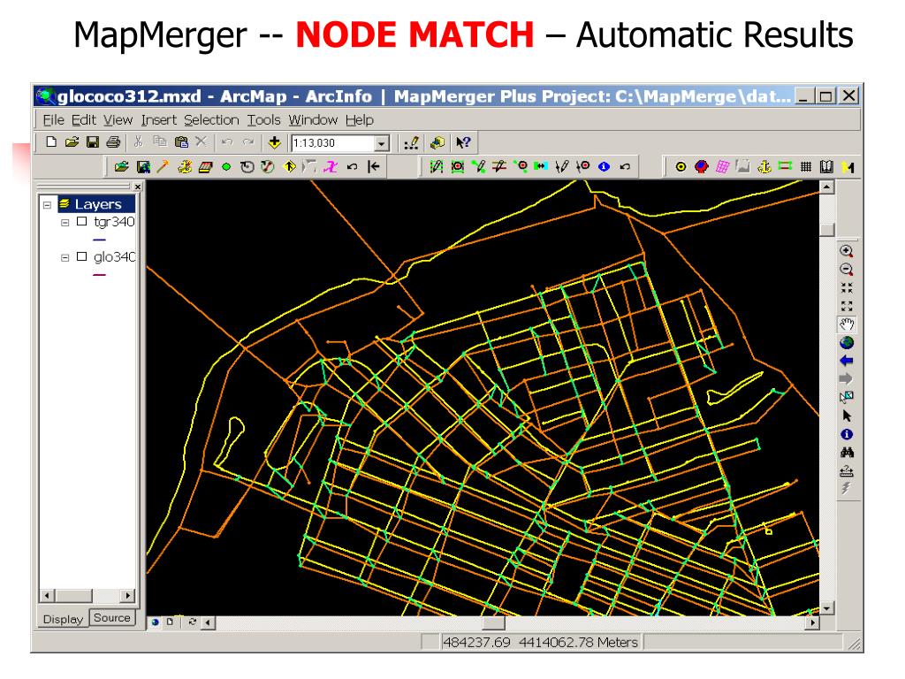Pick the Select Elements black arrow
905x679 pixels.
point(847,416)
